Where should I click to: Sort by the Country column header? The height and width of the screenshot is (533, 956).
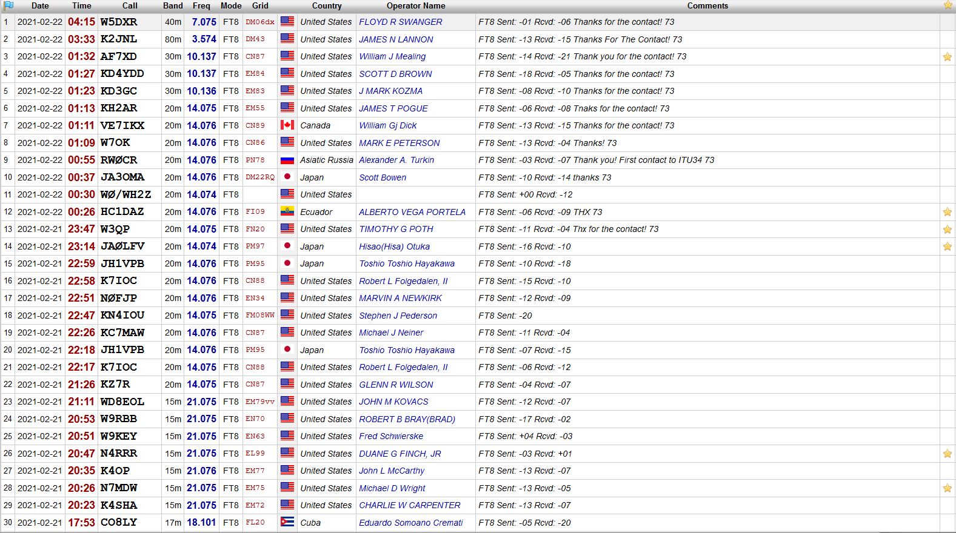click(x=327, y=5)
